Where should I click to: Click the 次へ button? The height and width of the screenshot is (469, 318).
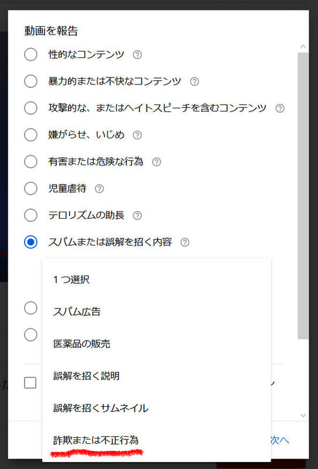tap(280, 440)
